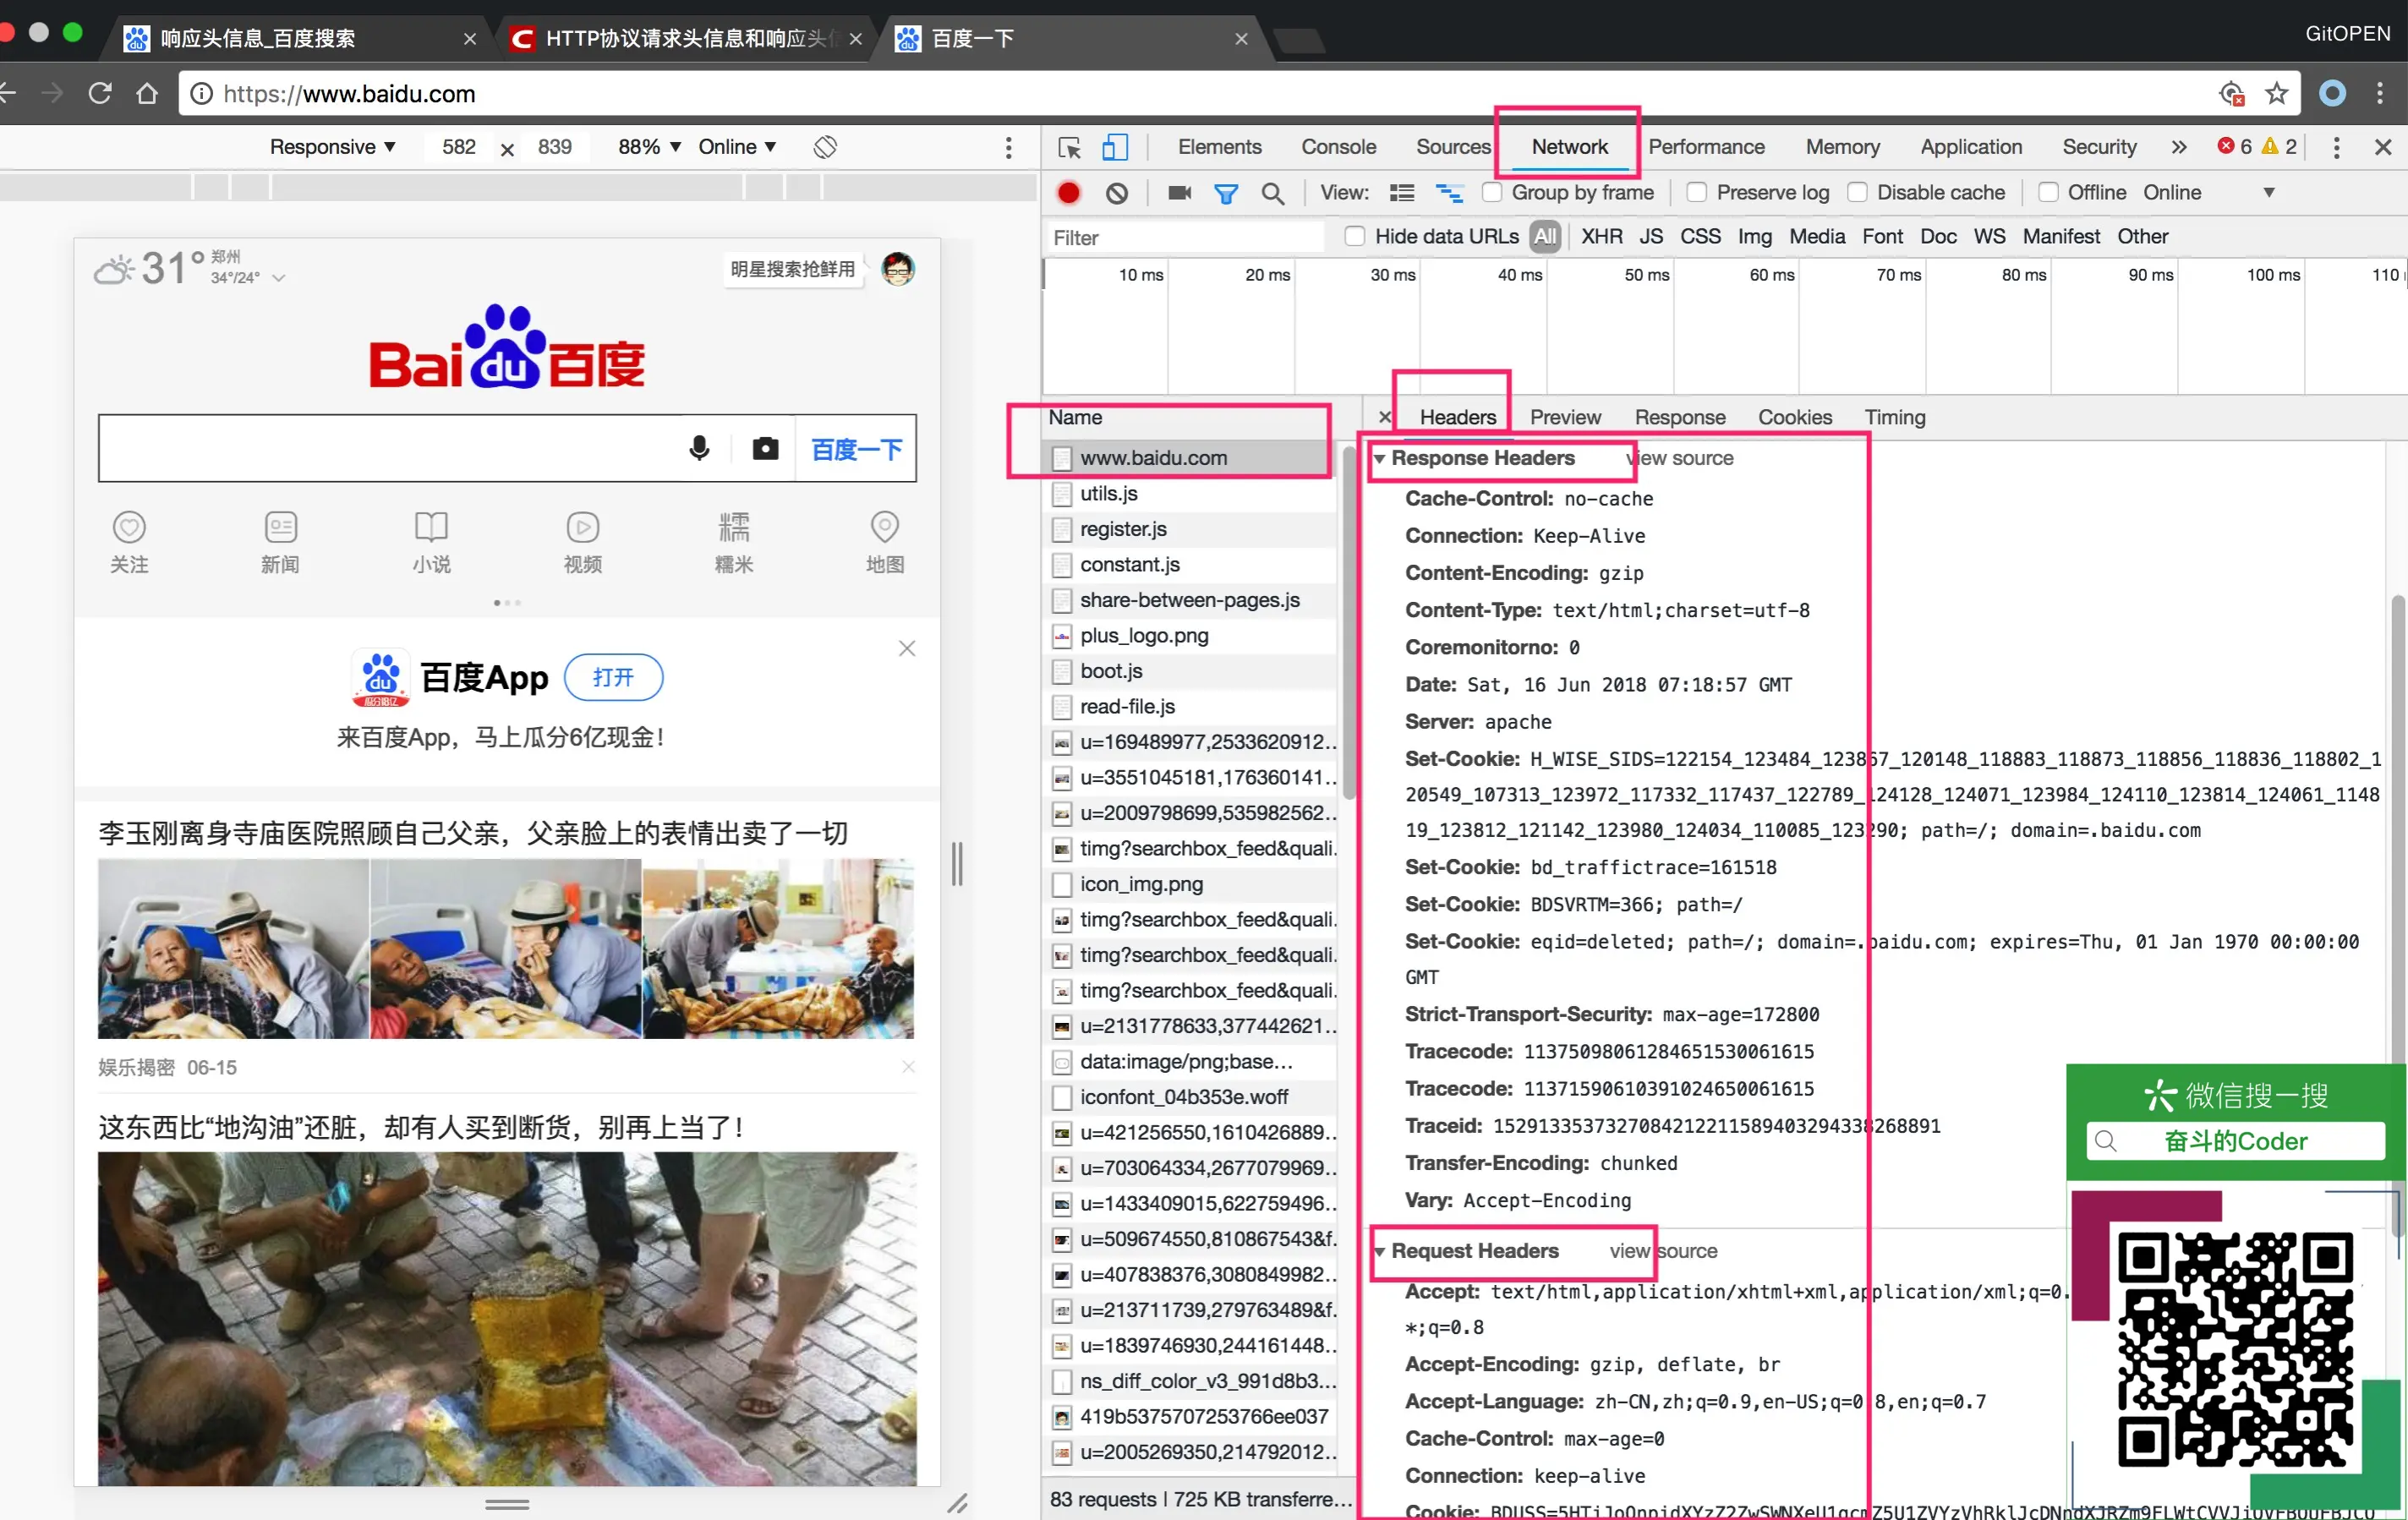Click the red record network log button
Image resolution: width=2408 pixels, height=1520 pixels.
[x=1068, y=193]
